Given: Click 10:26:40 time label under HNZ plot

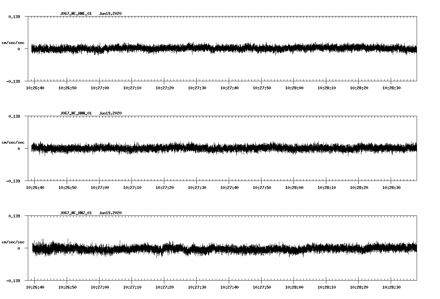Looking at the screenshot, I should click(x=35, y=287).
